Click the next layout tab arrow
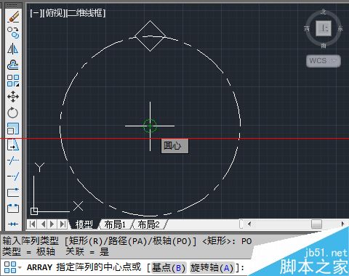The width and height of the screenshot is (349, 276). (52, 224)
